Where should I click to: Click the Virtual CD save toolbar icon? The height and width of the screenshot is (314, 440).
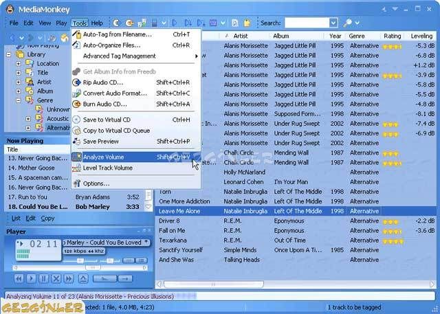[154, 23]
